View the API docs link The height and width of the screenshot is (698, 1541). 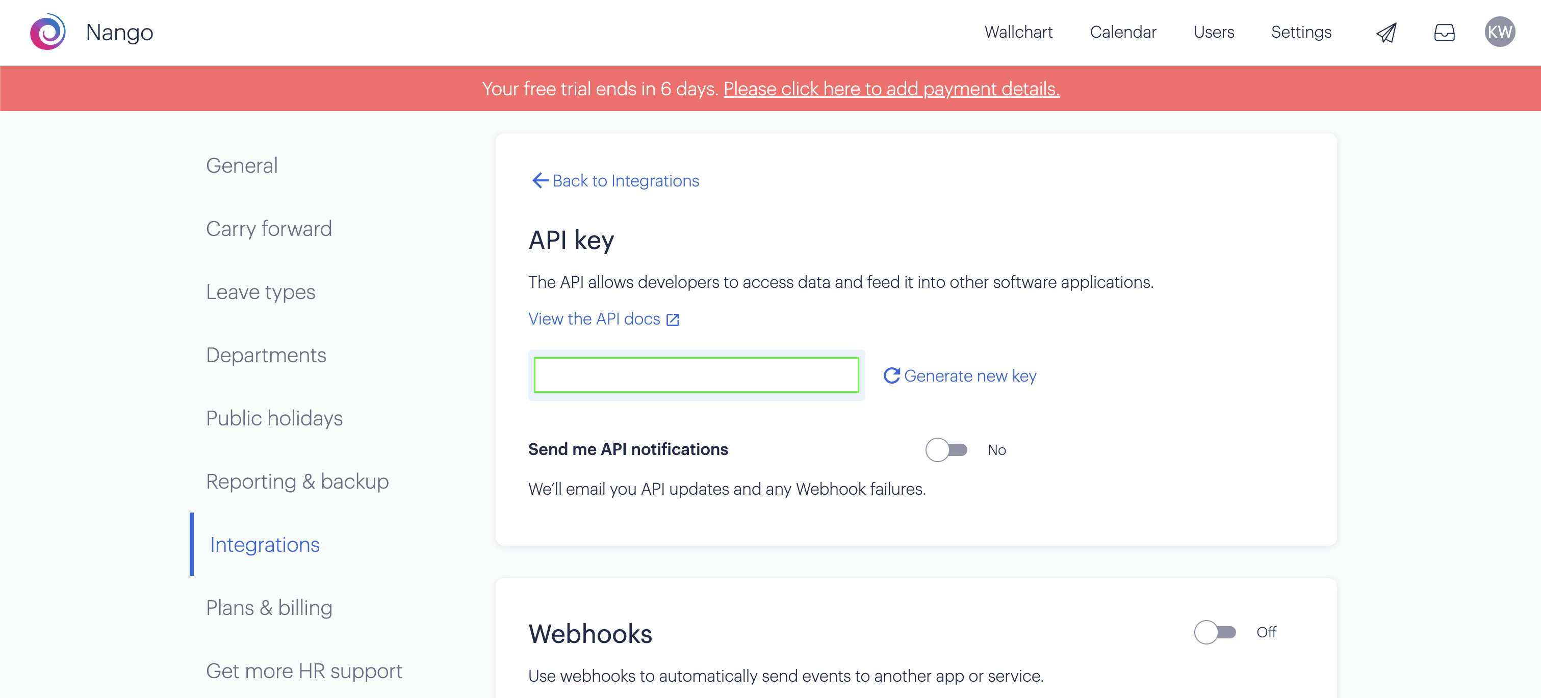[x=594, y=319]
